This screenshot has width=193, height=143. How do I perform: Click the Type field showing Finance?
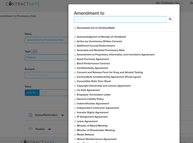click(46, 58)
